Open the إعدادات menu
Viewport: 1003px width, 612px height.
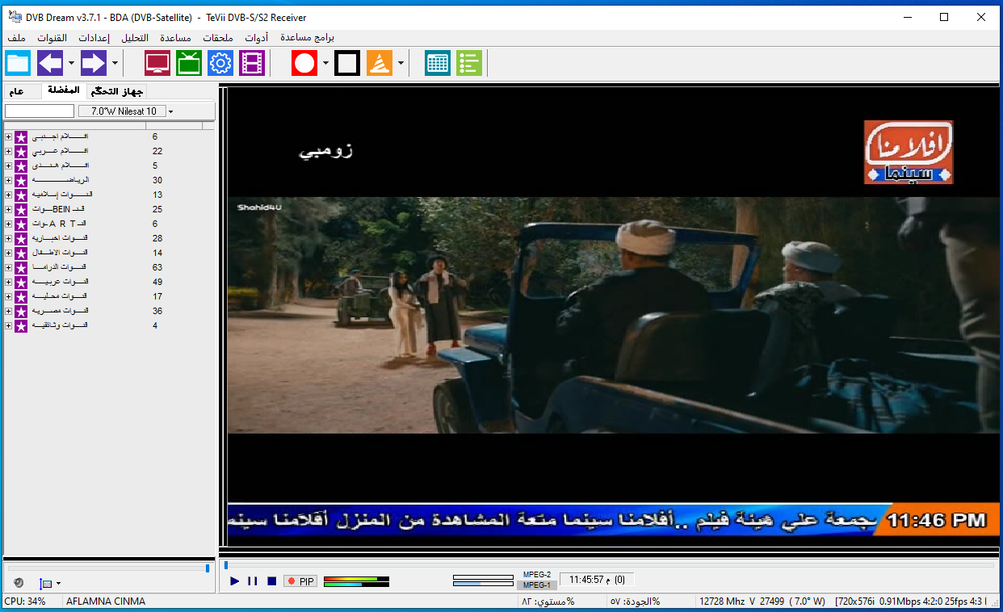click(94, 38)
